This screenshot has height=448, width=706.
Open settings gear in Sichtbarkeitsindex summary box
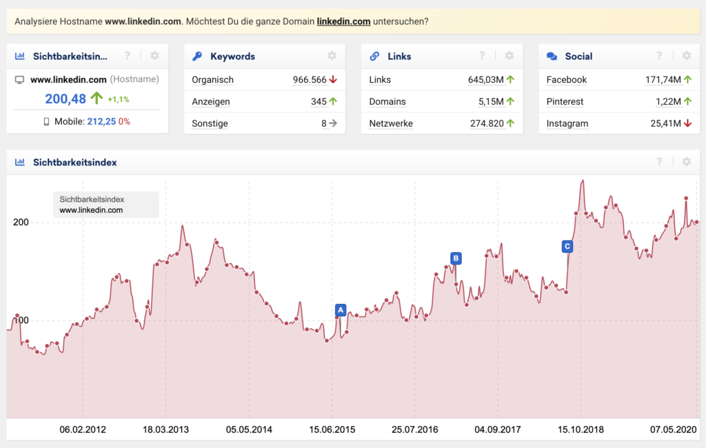tap(154, 56)
